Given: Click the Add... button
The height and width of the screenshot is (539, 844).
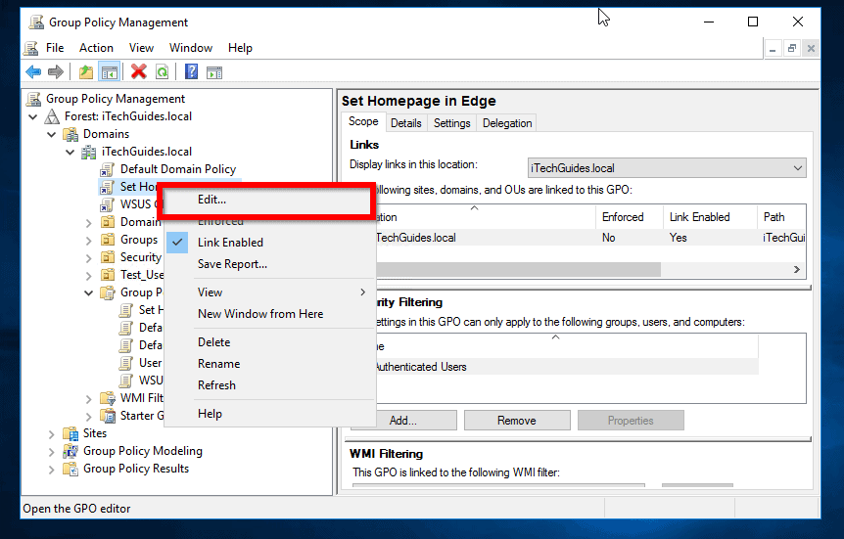Looking at the screenshot, I should click(x=403, y=420).
